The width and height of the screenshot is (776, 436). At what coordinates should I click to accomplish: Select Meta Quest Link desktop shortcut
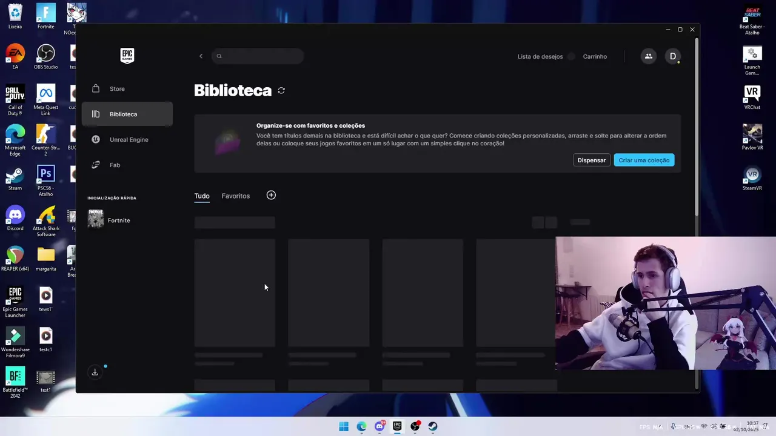click(45, 100)
